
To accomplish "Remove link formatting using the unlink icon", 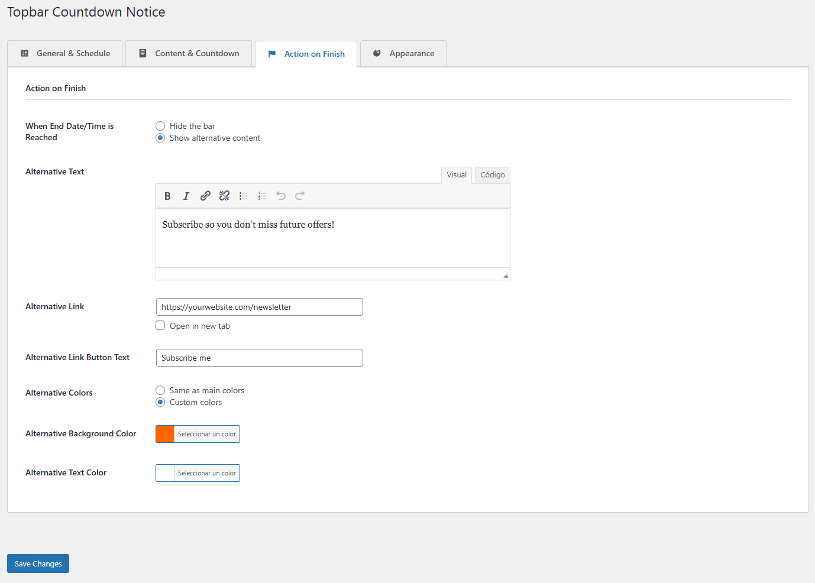I will pos(224,196).
